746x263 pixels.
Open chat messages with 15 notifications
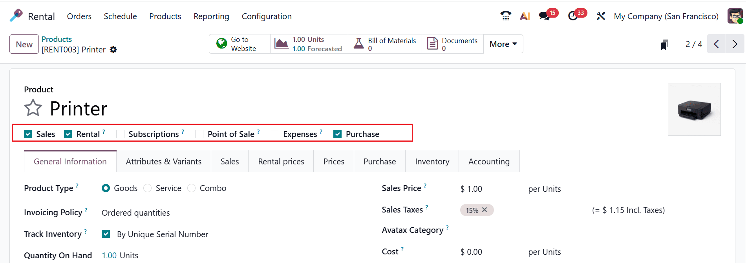[544, 16]
